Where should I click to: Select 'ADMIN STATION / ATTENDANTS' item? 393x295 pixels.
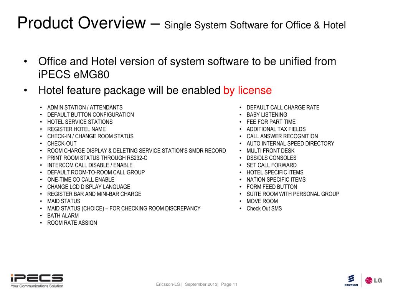(85, 108)
